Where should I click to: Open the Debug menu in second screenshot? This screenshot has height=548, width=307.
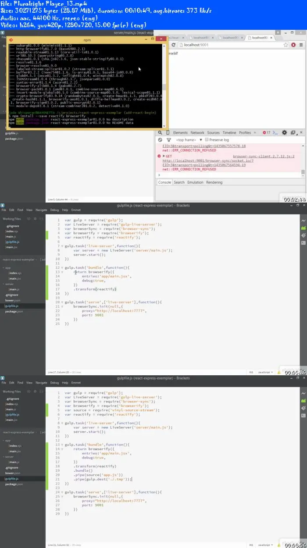click(x=54, y=210)
